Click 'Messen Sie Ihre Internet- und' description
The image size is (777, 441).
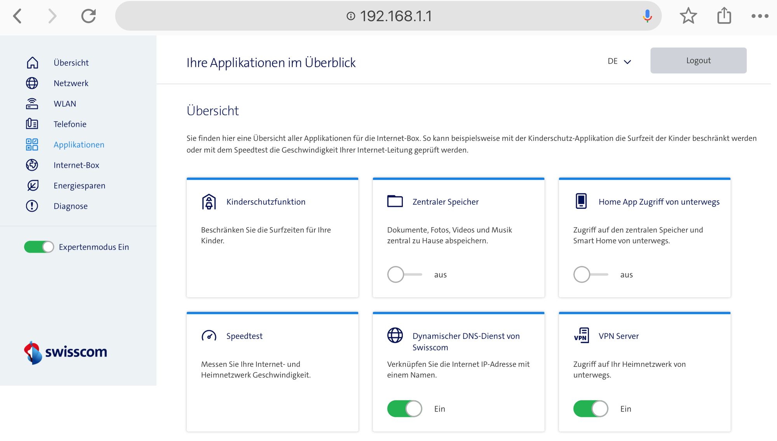256,370
